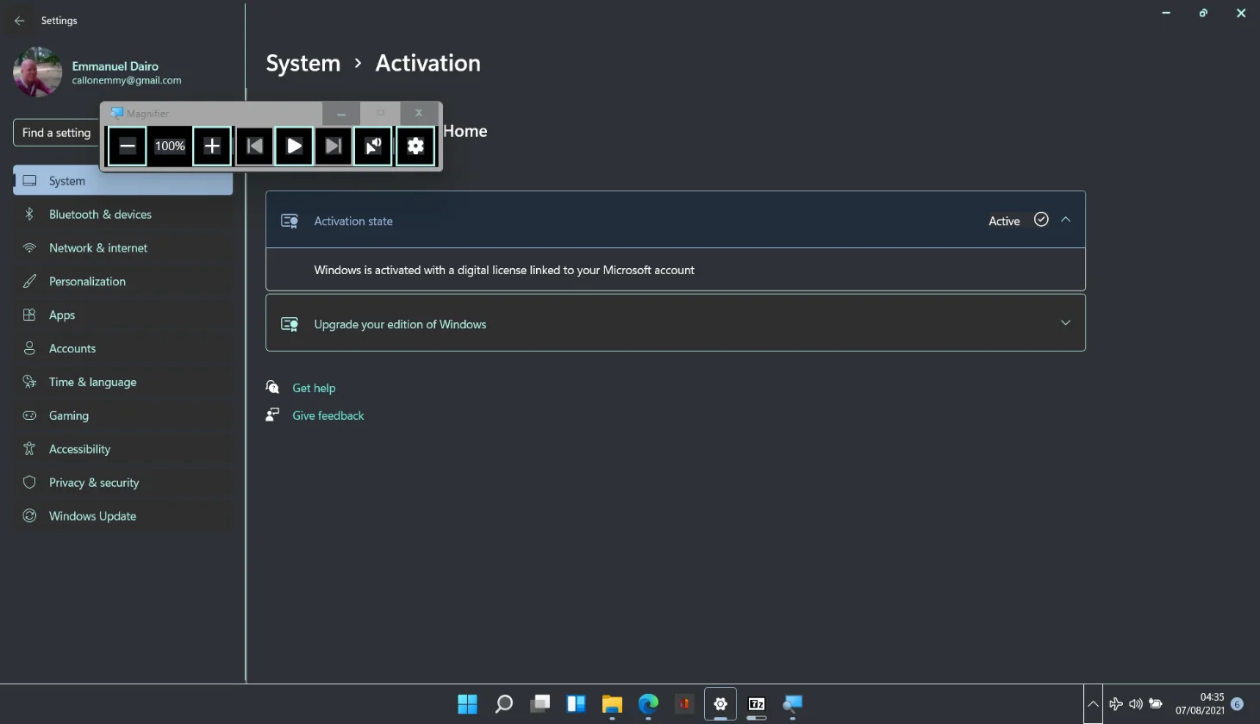Launch Microsoft Edge from the taskbar
This screenshot has width=1260, height=724.
(x=648, y=704)
